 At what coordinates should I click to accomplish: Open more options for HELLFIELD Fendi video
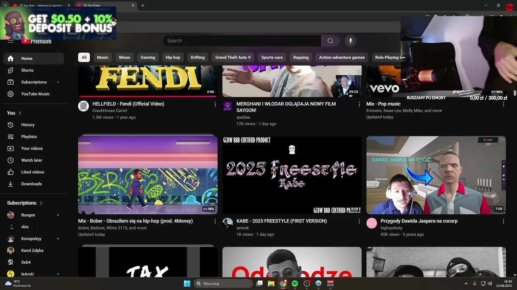215,104
